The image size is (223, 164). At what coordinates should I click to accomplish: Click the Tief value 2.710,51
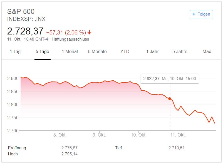(176, 148)
